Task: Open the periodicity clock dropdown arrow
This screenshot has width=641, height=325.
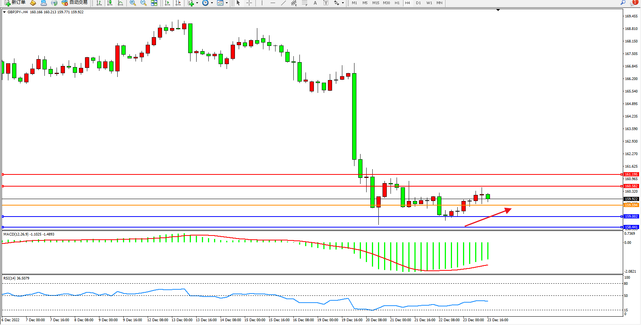Action: pyautogui.click(x=212, y=3)
